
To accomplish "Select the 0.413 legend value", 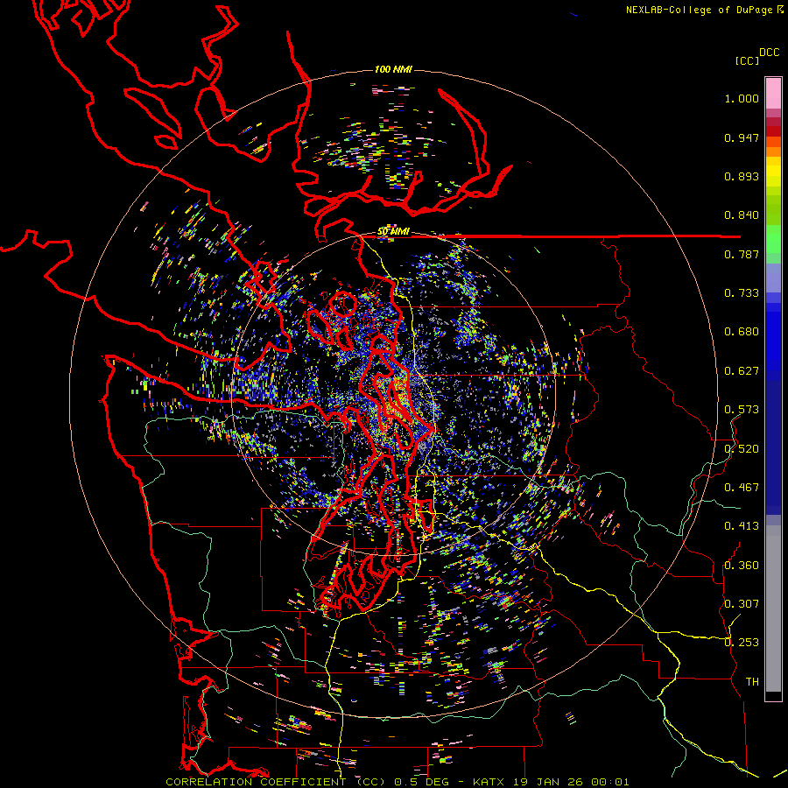I will tap(742, 526).
